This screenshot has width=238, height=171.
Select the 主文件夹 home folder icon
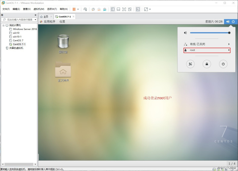(63, 72)
